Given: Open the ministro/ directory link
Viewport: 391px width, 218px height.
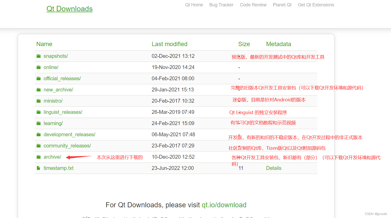Looking at the screenshot, I should (x=53, y=101).
